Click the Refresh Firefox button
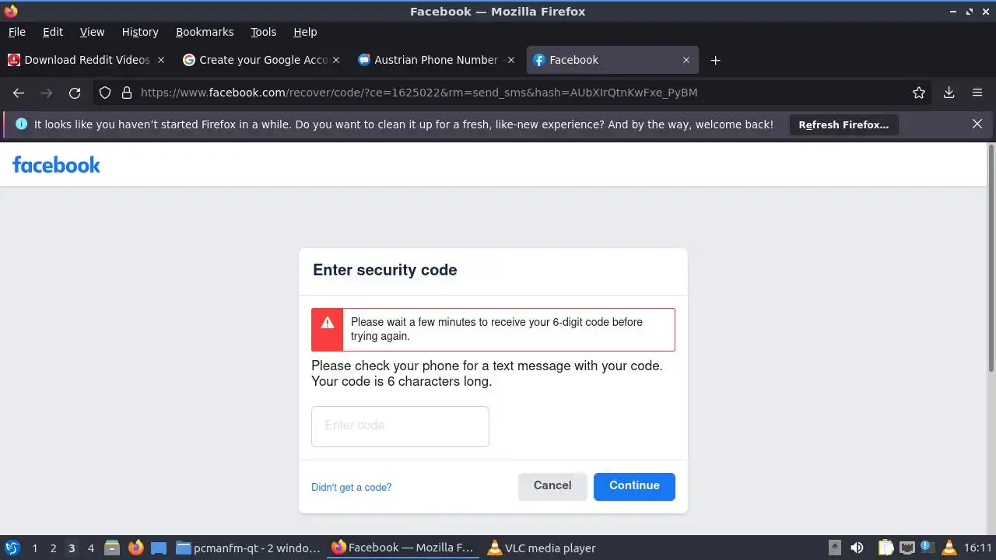This screenshot has height=560, width=996. click(843, 124)
